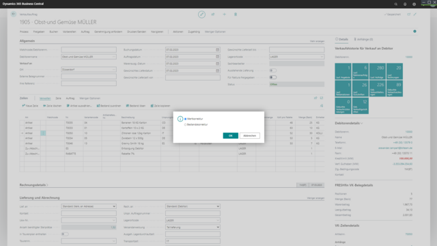The height and width of the screenshot is (246, 437).
Task: Click Zeile kopieren action
Action: [160, 106]
